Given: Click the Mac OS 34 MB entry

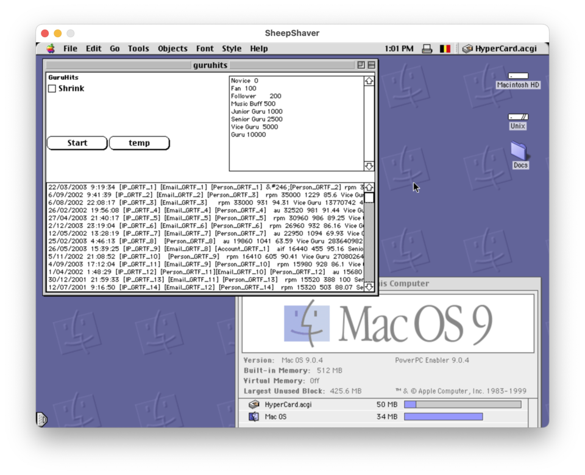Looking at the screenshot, I should point(385,416).
